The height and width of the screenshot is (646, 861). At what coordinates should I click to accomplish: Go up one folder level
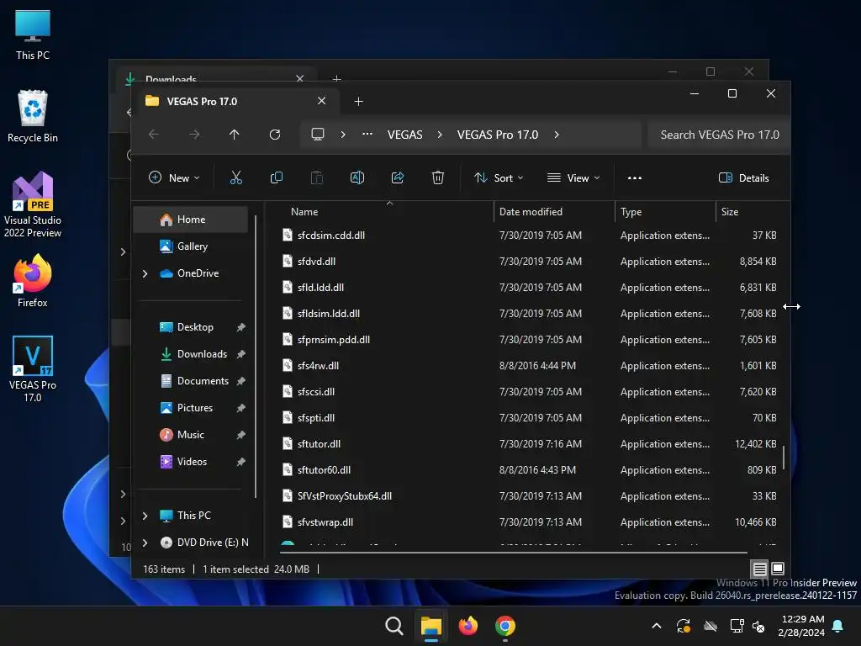tap(234, 135)
